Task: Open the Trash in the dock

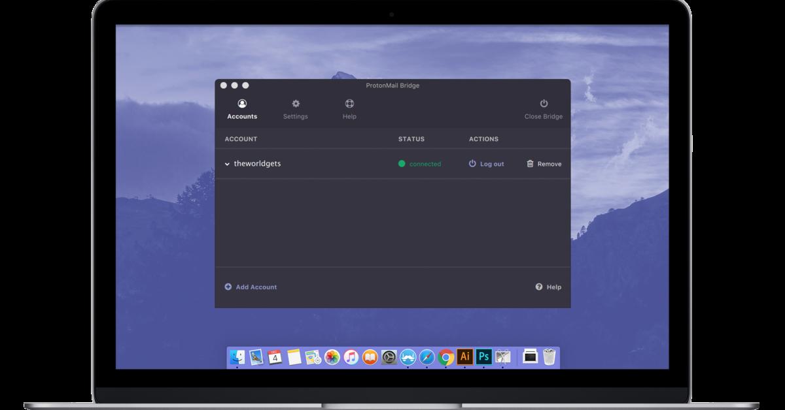Action: [x=549, y=357]
